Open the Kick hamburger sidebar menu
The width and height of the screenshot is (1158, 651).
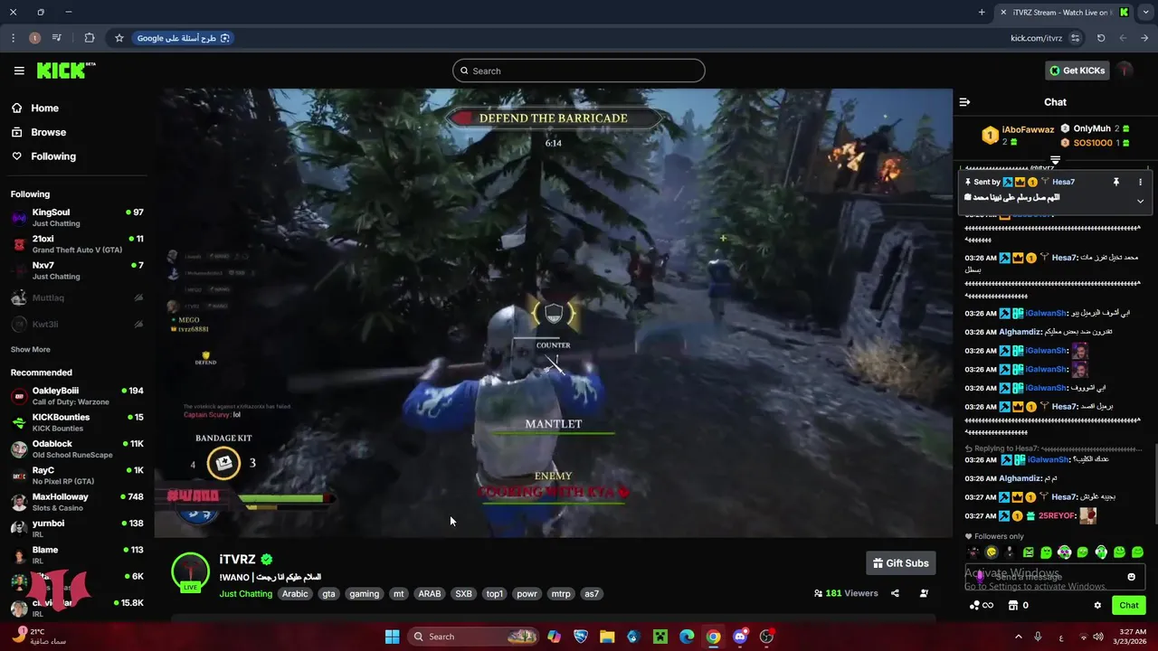(x=19, y=71)
